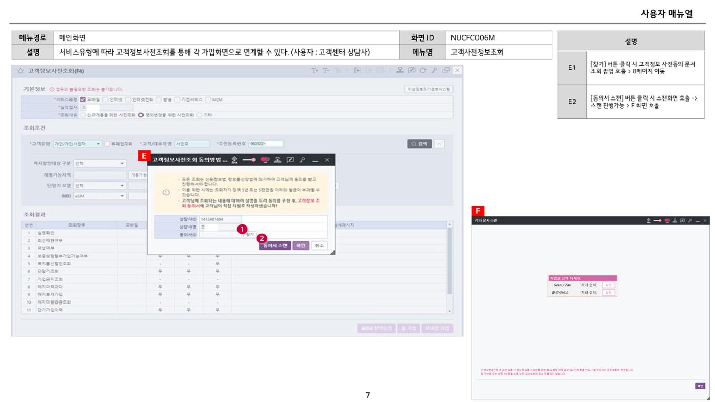This screenshot has height=402, width=715.
Task: Click the 동의서 스캔 button
Action: [x=275, y=246]
